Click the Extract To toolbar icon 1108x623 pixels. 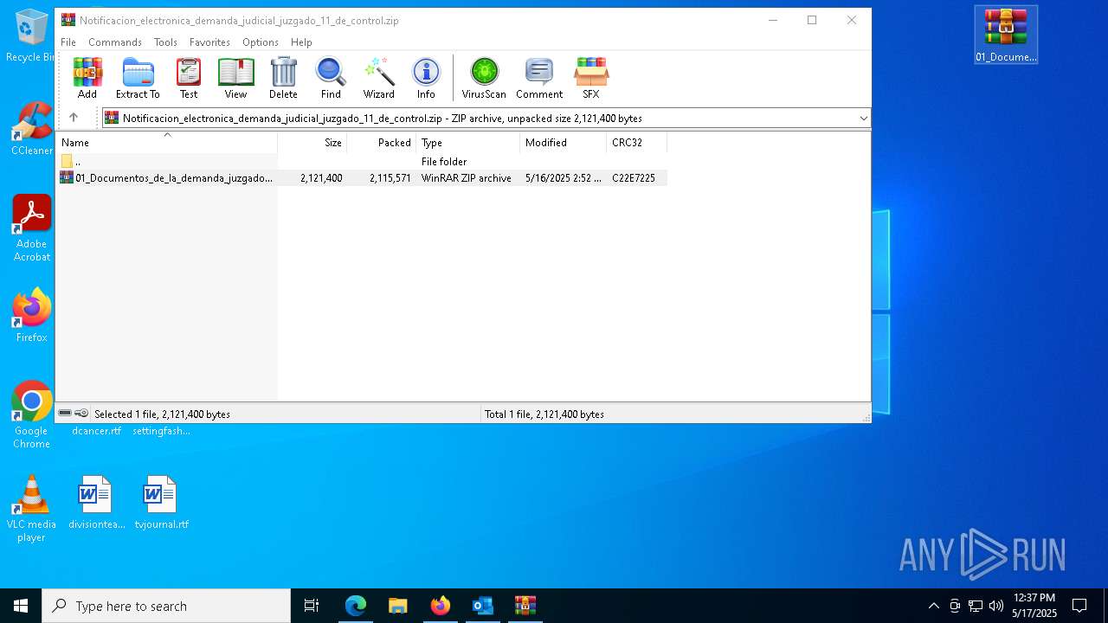[x=138, y=79]
